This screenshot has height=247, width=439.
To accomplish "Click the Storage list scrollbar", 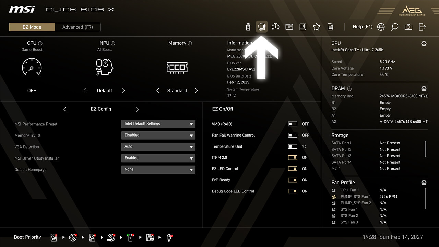I will [426, 149].
